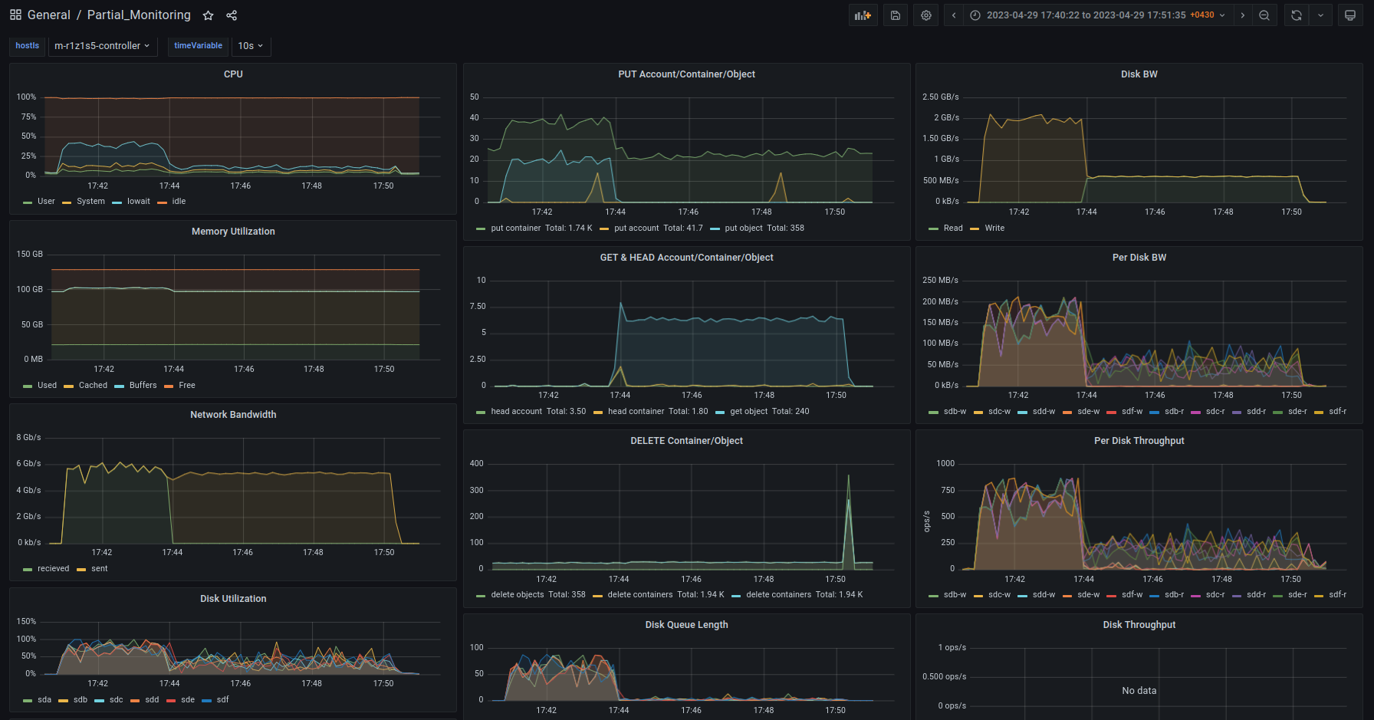The height and width of the screenshot is (720, 1374).
Task: Open the Disk Queue Length panel menu
Action: point(686,625)
